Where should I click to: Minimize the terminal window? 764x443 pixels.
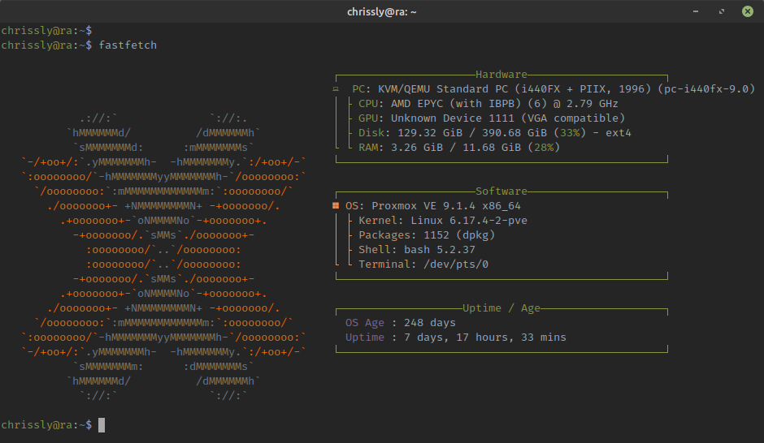tap(696, 11)
